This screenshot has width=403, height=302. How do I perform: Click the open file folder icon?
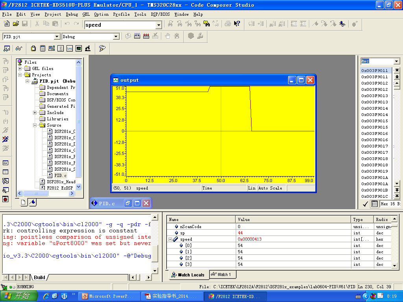point(16,24)
